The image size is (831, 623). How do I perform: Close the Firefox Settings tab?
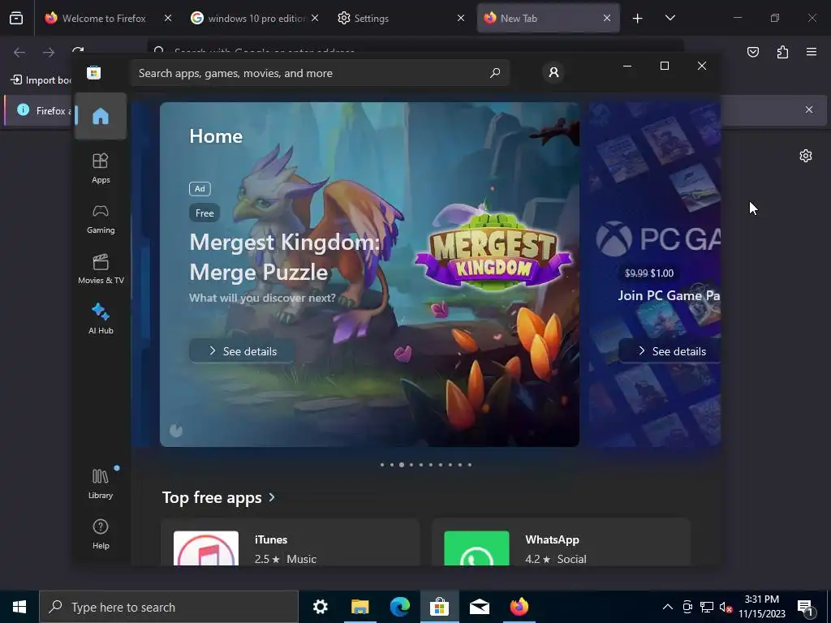(461, 18)
